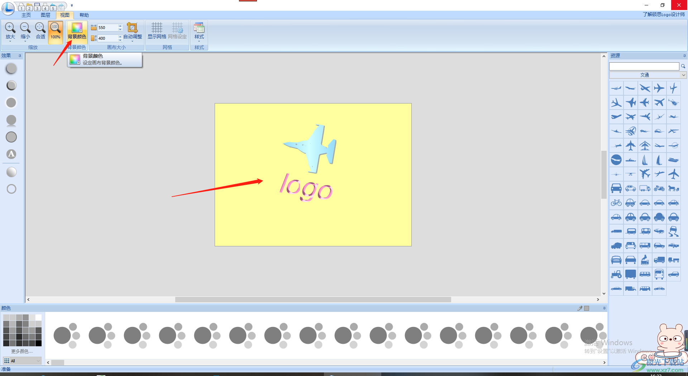
Task: Expand the 放大 dropdown arrow
Action: [10, 42]
